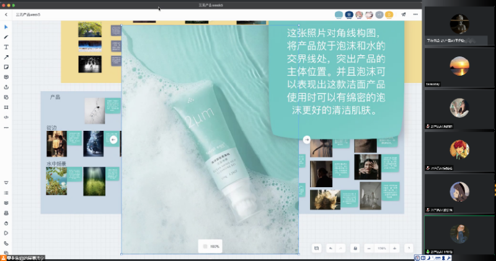Go to next image with right arrow

pyautogui.click(x=306, y=140)
